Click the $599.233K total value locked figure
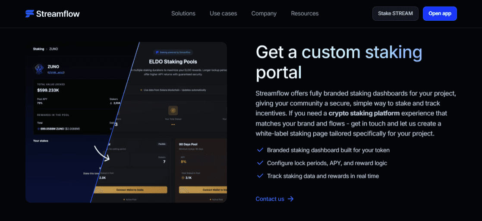Screen dimensions: 482x221 48,91
